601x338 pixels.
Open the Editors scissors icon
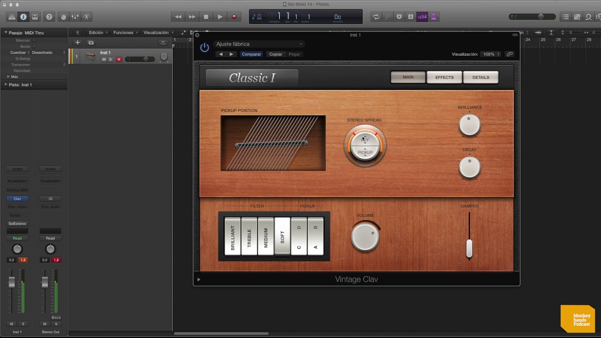[86, 17]
